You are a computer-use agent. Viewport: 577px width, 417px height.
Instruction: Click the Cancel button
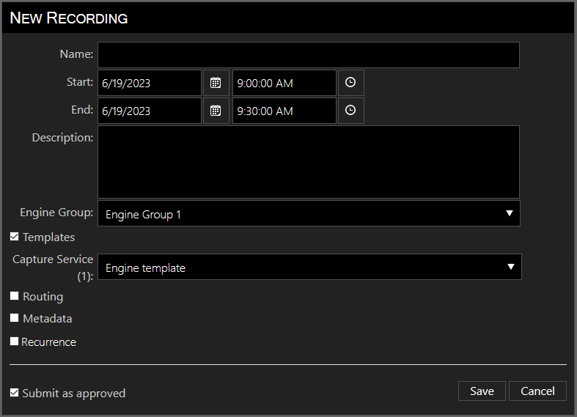point(537,391)
